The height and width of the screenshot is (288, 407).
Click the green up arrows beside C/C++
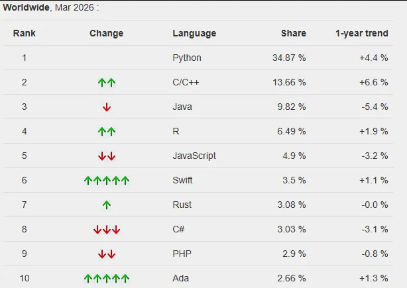click(107, 83)
